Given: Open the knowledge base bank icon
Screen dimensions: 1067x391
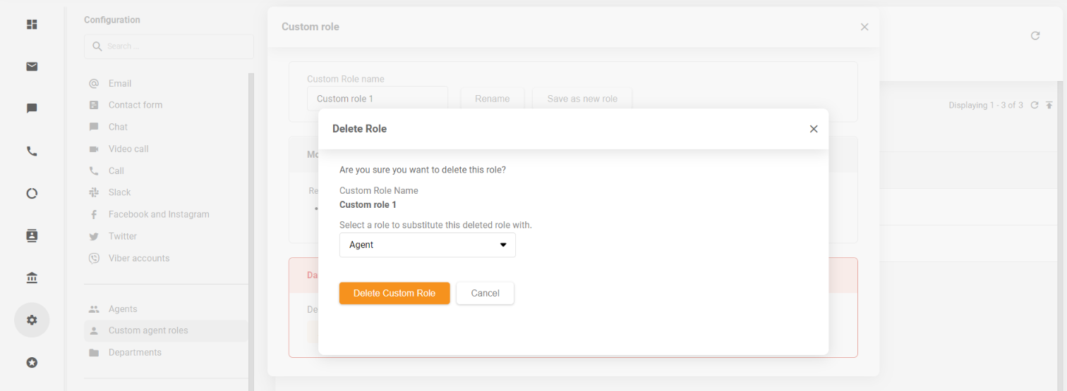Looking at the screenshot, I should [x=32, y=278].
